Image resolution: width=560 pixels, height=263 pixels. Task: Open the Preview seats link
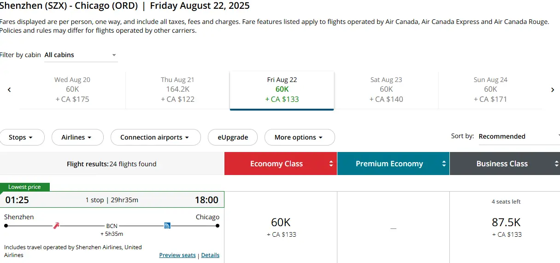177,255
